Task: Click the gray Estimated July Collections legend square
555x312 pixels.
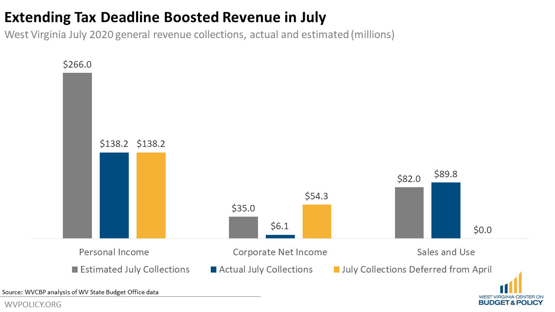Action: [x=75, y=269]
